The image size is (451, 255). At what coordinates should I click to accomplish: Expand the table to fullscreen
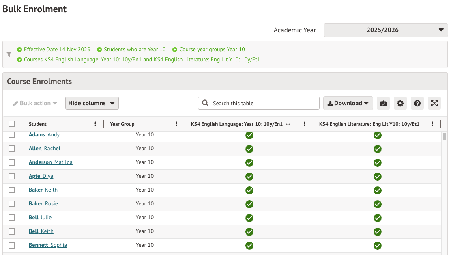click(x=434, y=103)
